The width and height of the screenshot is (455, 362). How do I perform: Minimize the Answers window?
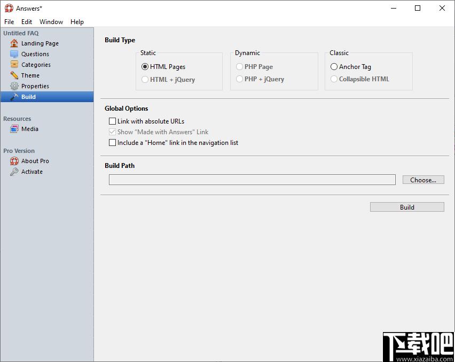pos(394,8)
